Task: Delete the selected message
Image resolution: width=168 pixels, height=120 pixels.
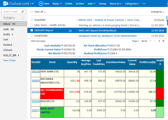Action: 69,4
